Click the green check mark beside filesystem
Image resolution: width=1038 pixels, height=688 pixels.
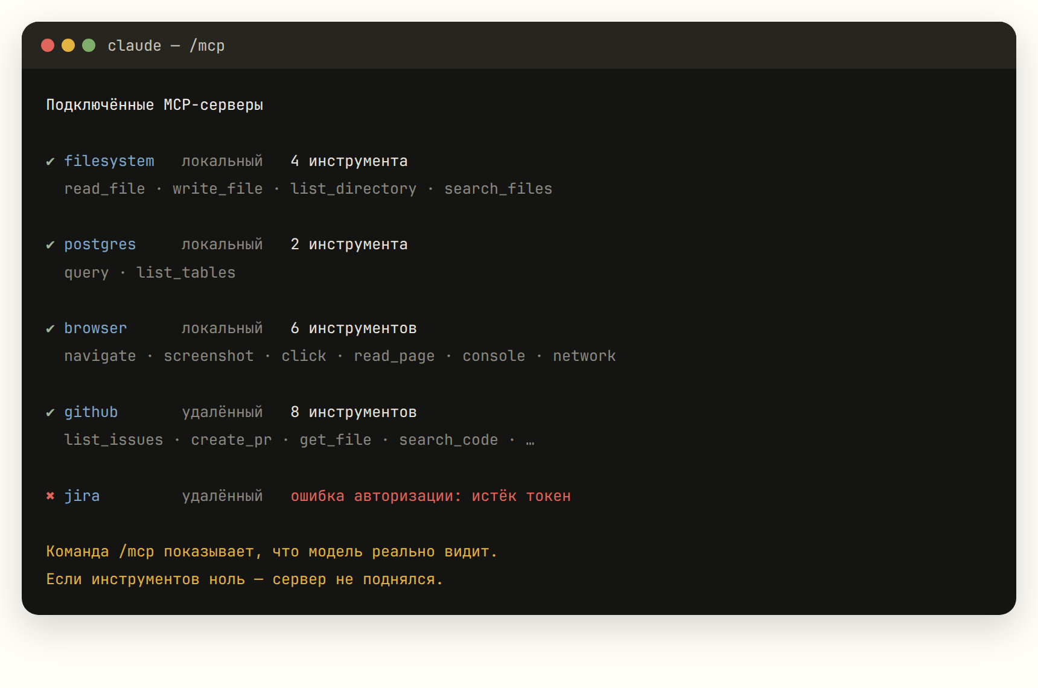click(50, 161)
